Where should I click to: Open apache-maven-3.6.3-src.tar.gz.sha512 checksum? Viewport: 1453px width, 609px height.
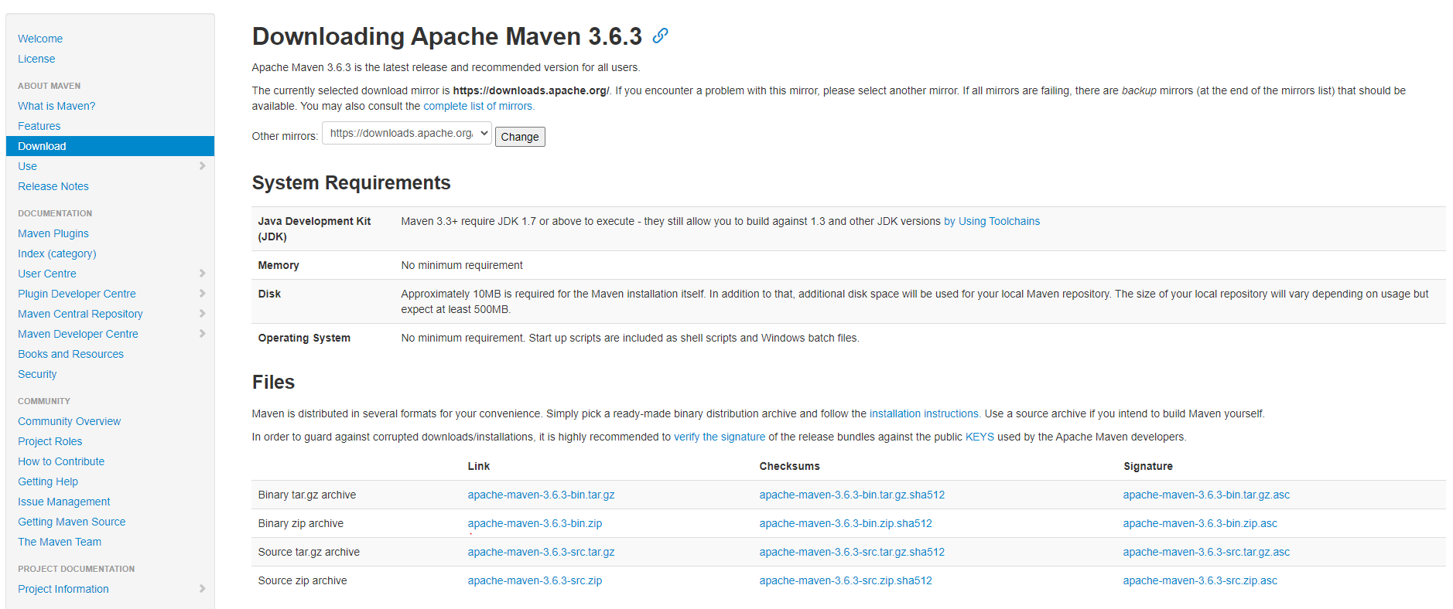point(852,552)
